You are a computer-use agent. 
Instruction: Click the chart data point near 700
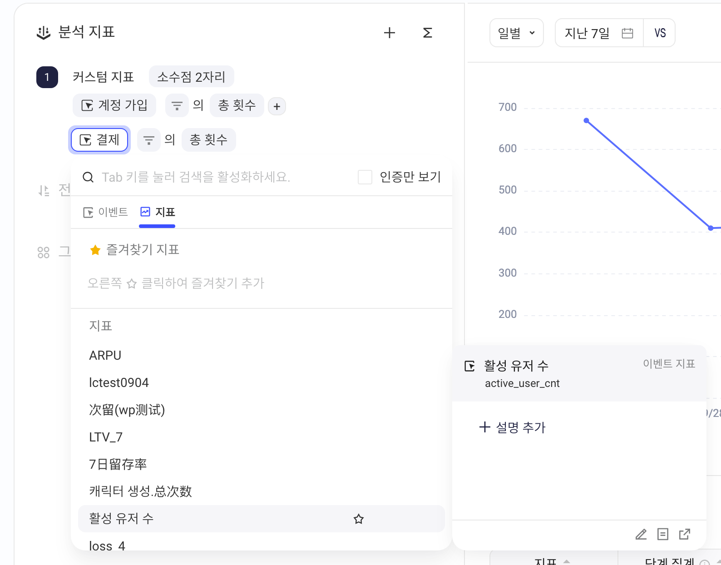[x=587, y=120]
